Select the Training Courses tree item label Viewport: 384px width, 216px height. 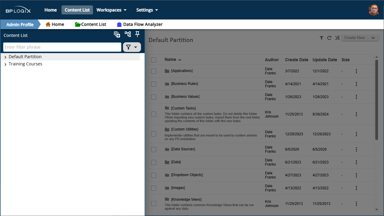[x=25, y=64]
